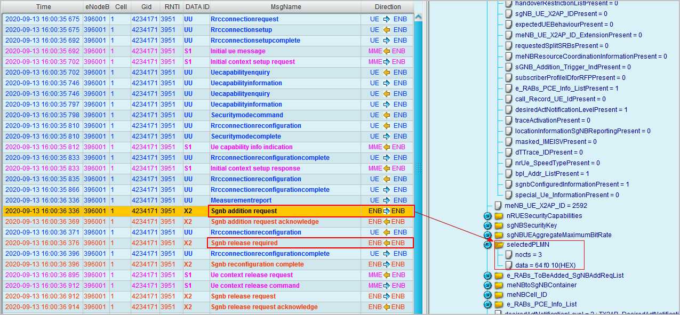Click the e_RABs_ToBeAdded_SgNBAddReqList folder icon
Viewport: 680px width, 315px height.
tap(499, 276)
